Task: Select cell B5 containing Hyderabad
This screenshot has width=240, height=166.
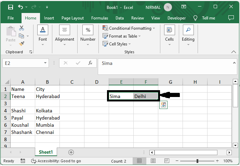Action: coord(47,118)
